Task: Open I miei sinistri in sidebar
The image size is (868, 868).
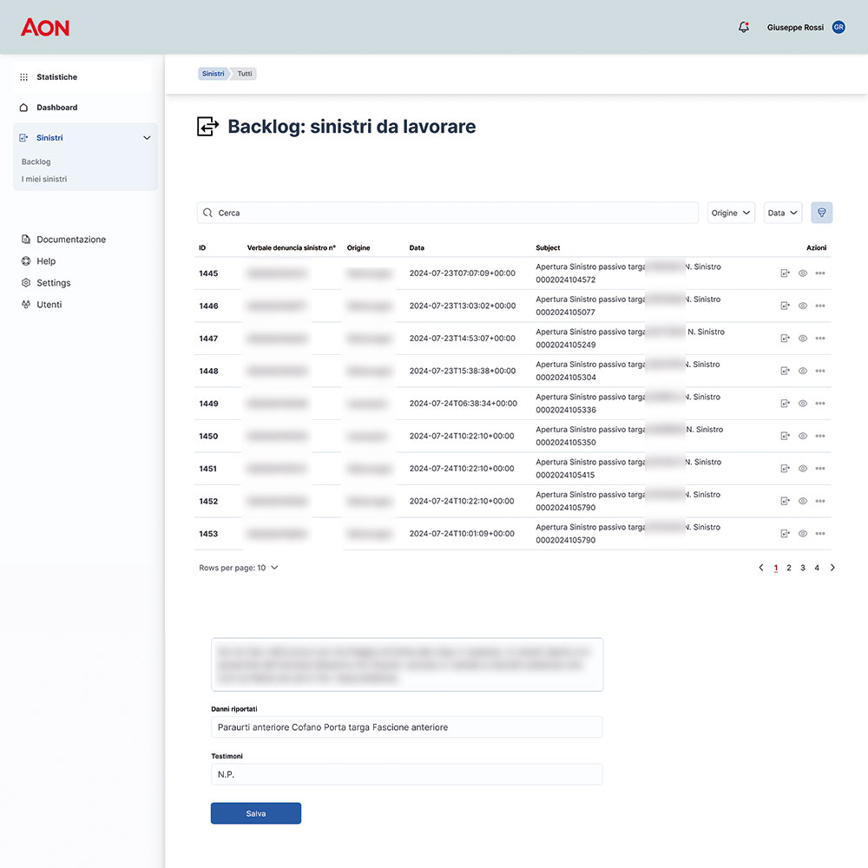Action: (44, 179)
